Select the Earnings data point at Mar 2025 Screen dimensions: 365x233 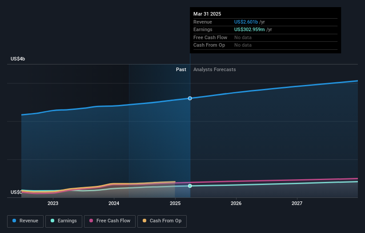click(190, 186)
